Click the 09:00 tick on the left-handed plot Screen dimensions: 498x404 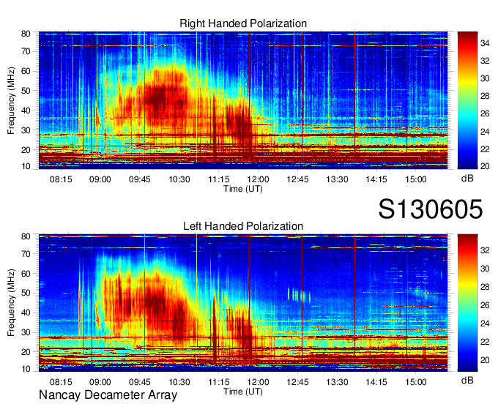click(x=100, y=382)
